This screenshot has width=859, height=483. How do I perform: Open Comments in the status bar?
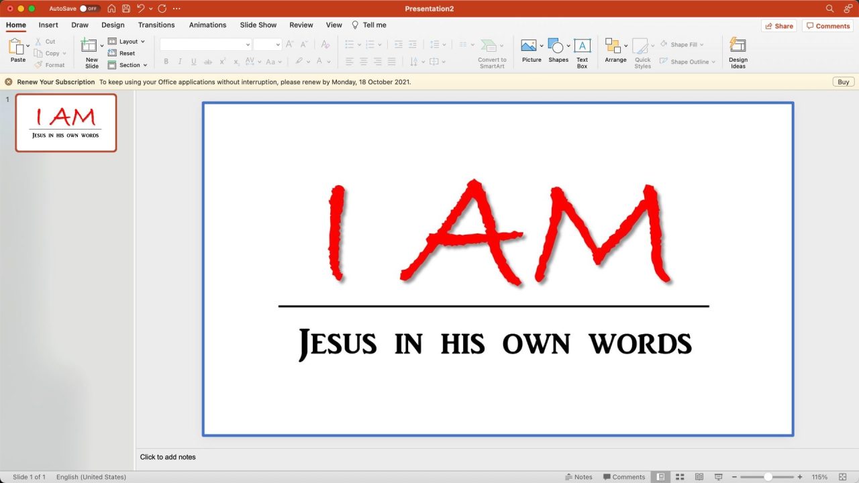(x=623, y=477)
